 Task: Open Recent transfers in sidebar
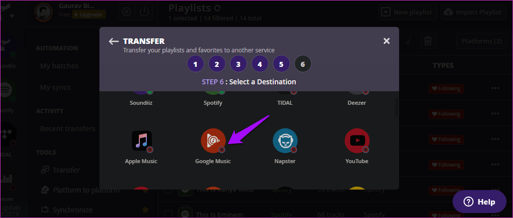[x=68, y=129]
